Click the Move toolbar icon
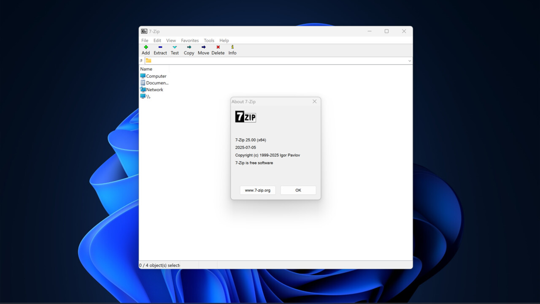The width and height of the screenshot is (540, 304). coord(203,47)
